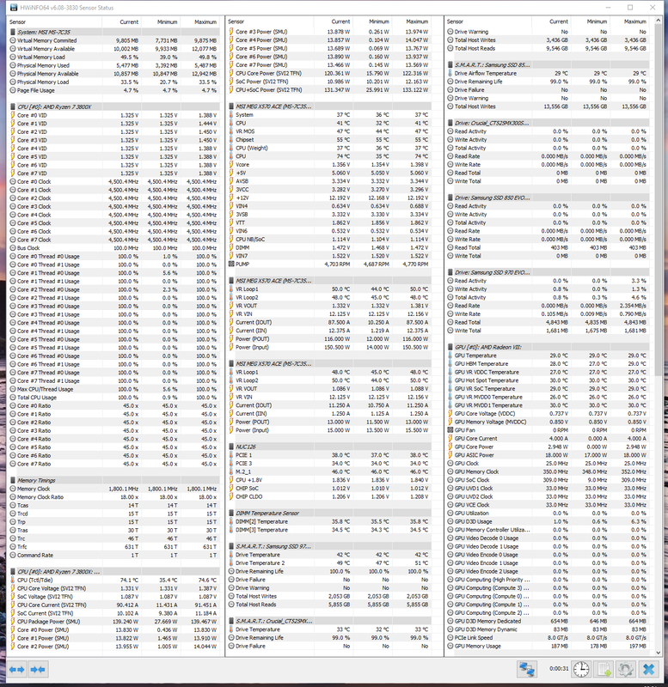Click the thermometer icon on GPU Temperature row
Image resolution: width=668 pixels, height=687 pixels.
pos(450,356)
